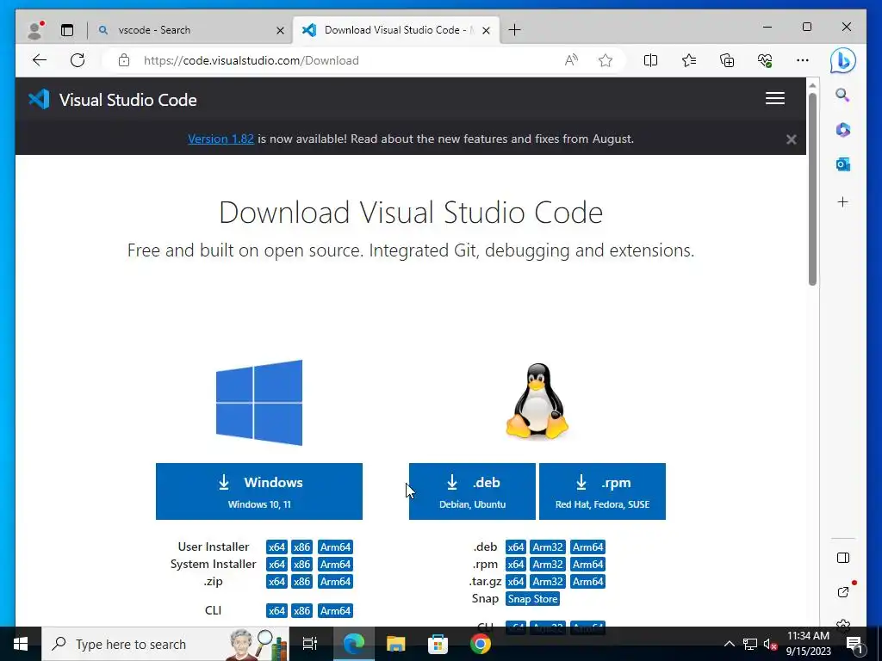Close the Download Visual Studio Code tab
The height and width of the screenshot is (661, 882).
[487, 30]
